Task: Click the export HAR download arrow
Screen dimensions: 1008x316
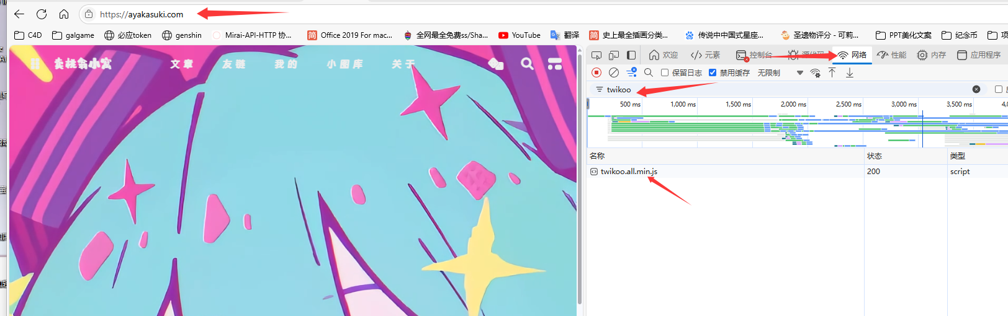Action: coord(850,72)
